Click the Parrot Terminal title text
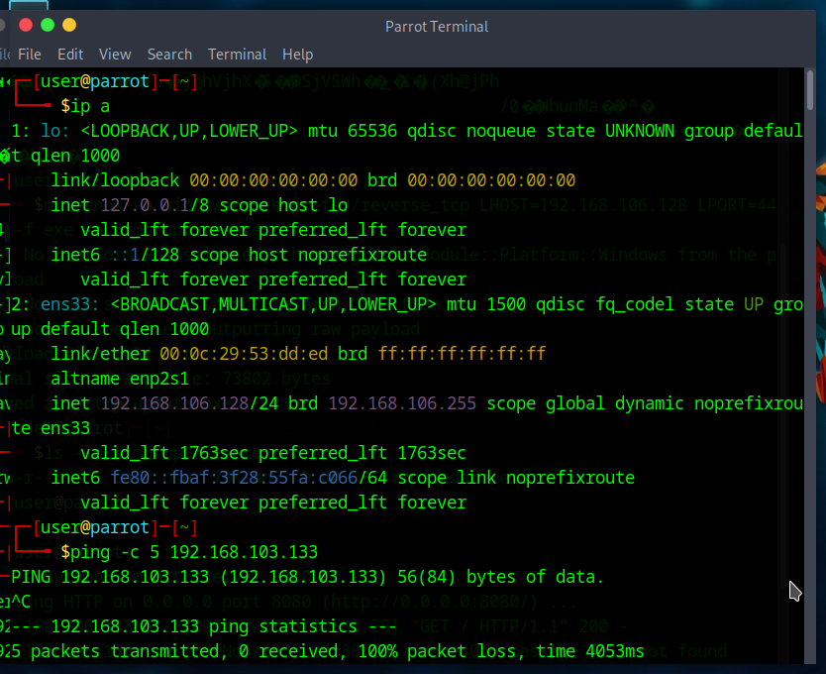This screenshot has width=826, height=674. click(x=437, y=27)
